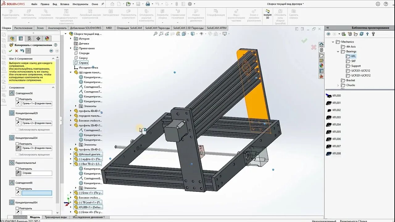Click the Print icon in quick access toolbar

tap(148, 4)
